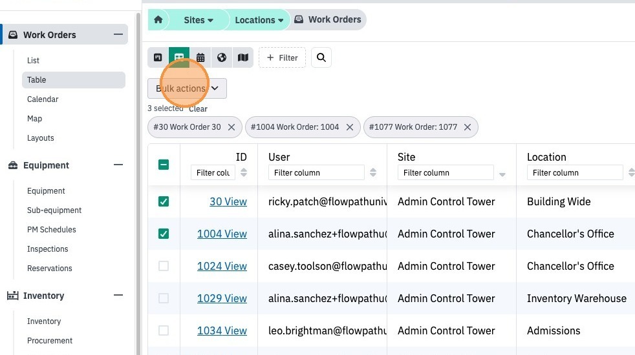Toggle the select-all header checkbox
The width and height of the screenshot is (635, 355).
pos(164,165)
